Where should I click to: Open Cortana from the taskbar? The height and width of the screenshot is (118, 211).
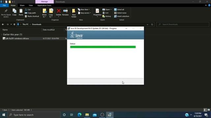[x=64, y=115]
